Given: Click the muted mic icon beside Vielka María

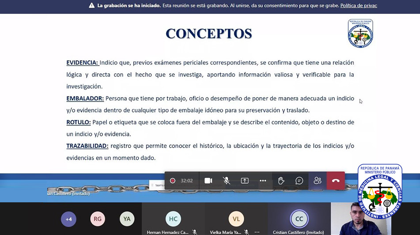Looking at the screenshot, I should point(246,232).
